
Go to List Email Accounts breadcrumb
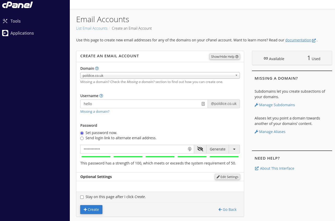[x=92, y=28]
